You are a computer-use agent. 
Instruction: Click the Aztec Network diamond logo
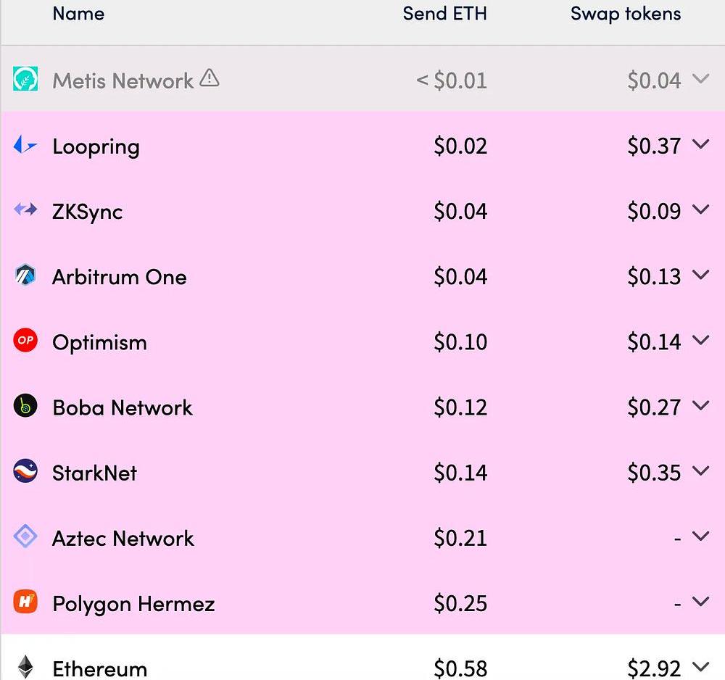(x=25, y=537)
